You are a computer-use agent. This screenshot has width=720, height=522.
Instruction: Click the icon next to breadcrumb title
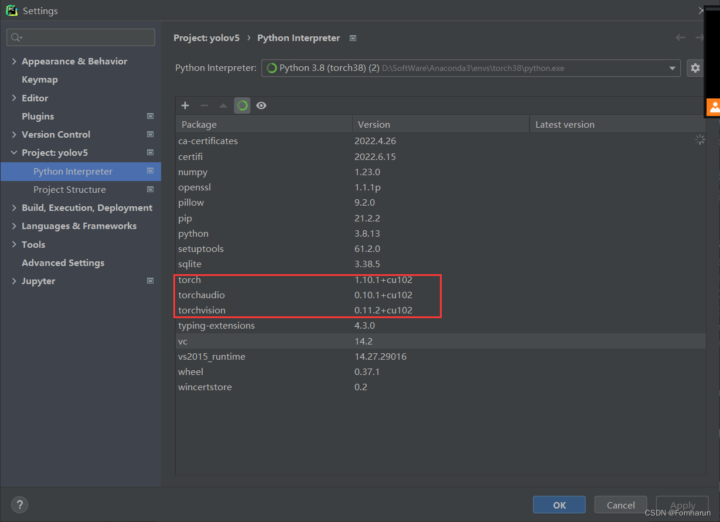[x=353, y=38]
